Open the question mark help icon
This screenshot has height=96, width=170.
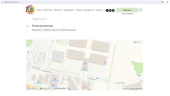[x=141, y=10]
